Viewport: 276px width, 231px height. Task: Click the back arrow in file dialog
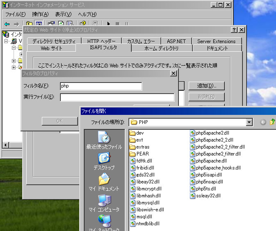click(263, 122)
